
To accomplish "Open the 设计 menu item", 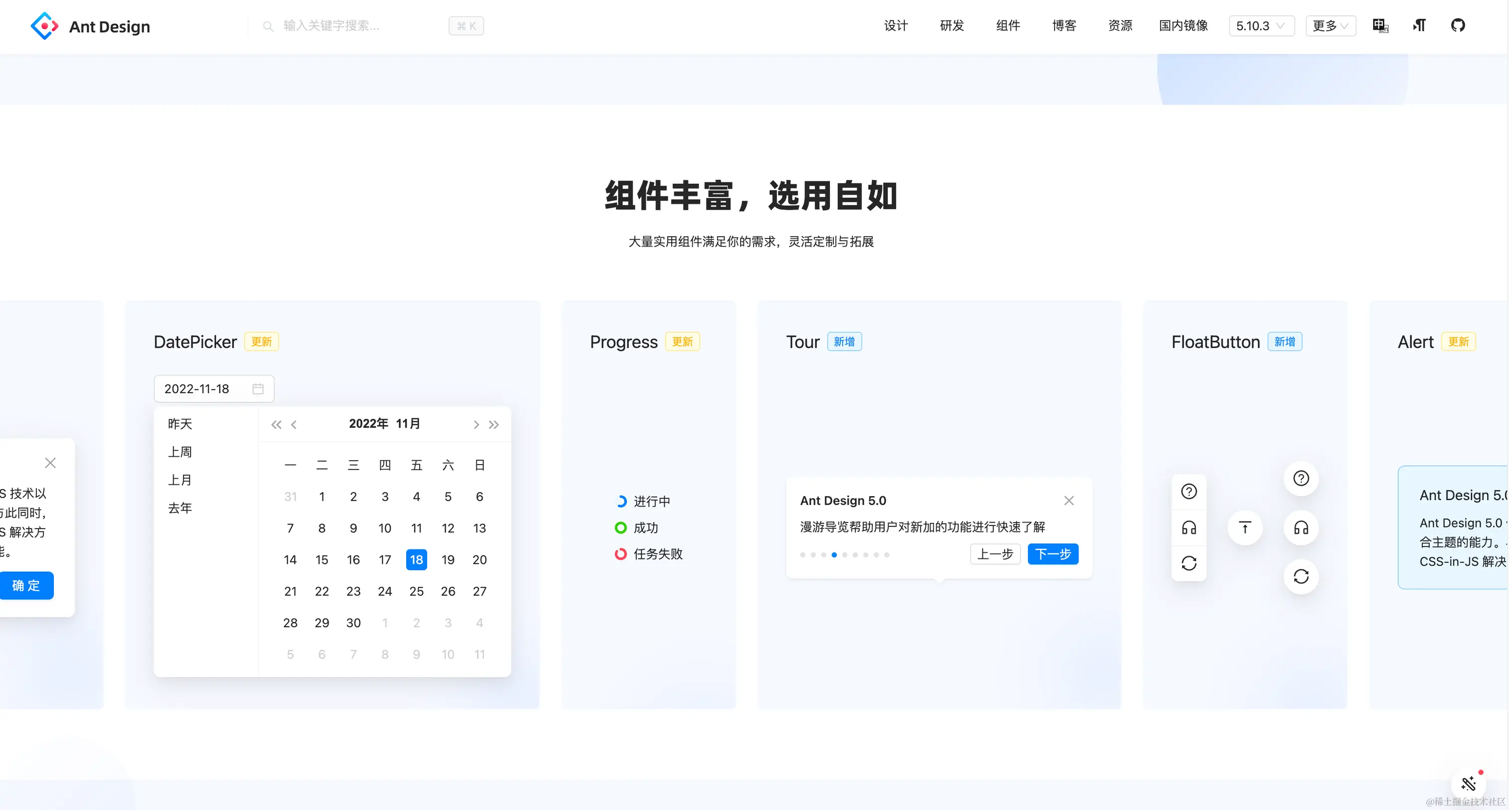I will (896, 26).
